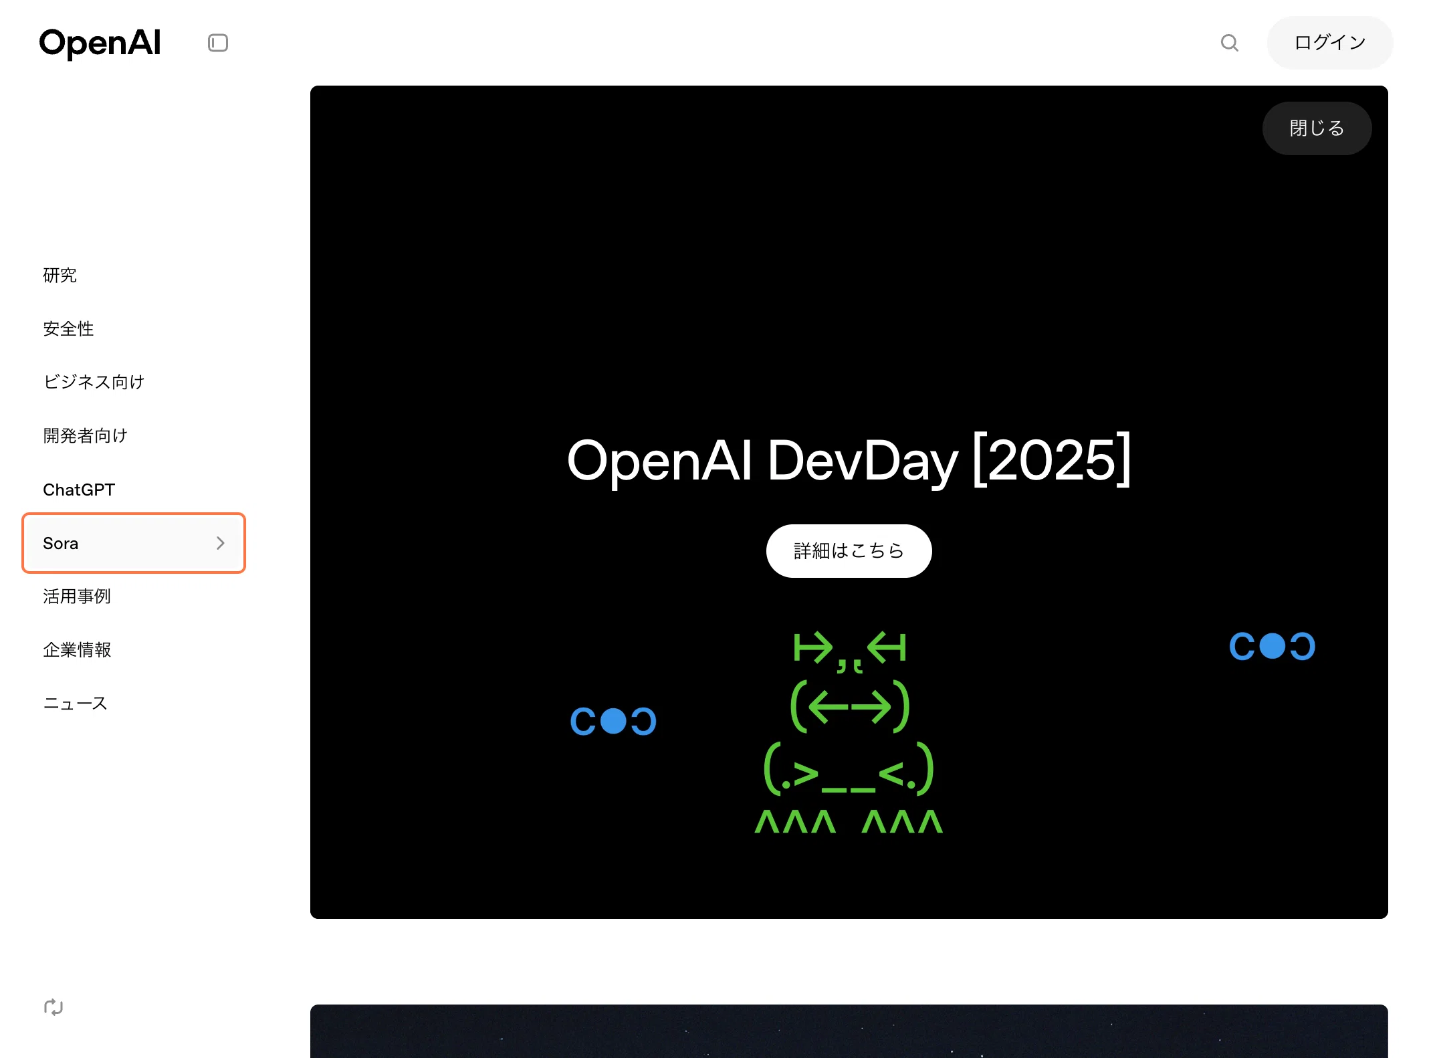This screenshot has width=1431, height=1058.
Task: Open ChatGPT in the sidebar
Action: [x=79, y=490]
